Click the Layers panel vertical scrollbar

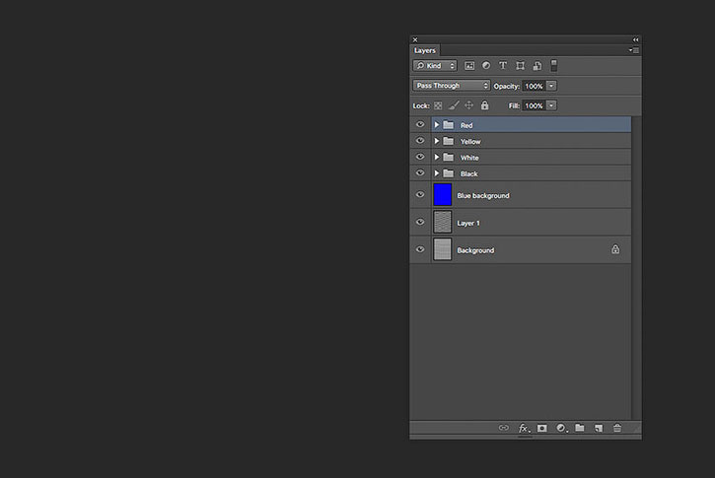click(636, 268)
